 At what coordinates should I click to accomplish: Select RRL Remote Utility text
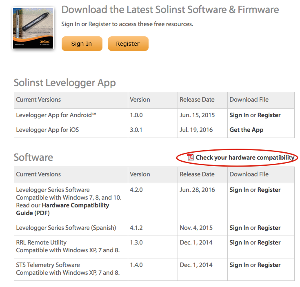41,243
